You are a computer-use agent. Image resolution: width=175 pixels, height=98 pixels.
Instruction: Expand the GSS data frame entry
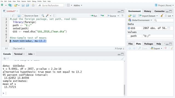pyautogui.click(x=129, y=28)
